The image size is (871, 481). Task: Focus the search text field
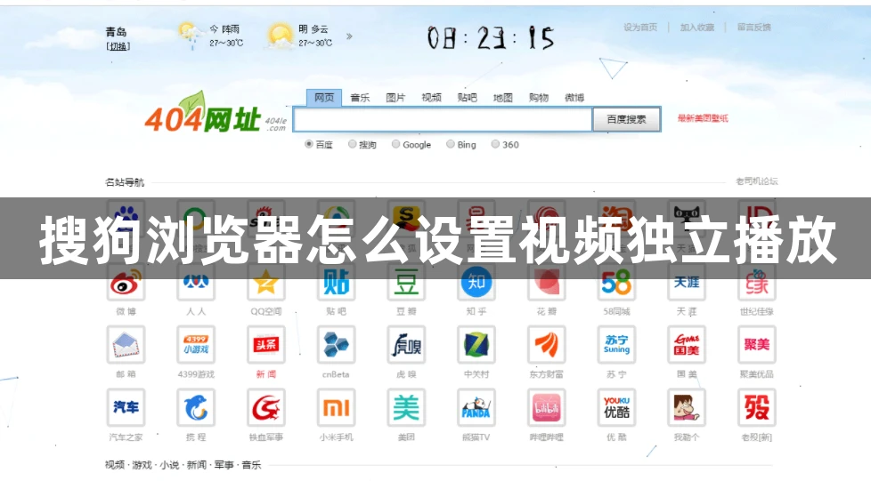point(443,119)
